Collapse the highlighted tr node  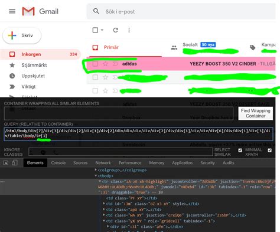100,181
